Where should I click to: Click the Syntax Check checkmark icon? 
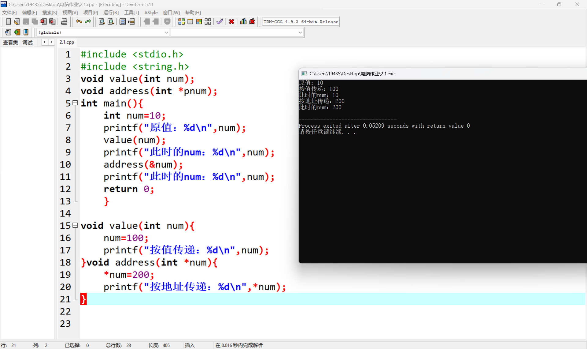pos(220,21)
